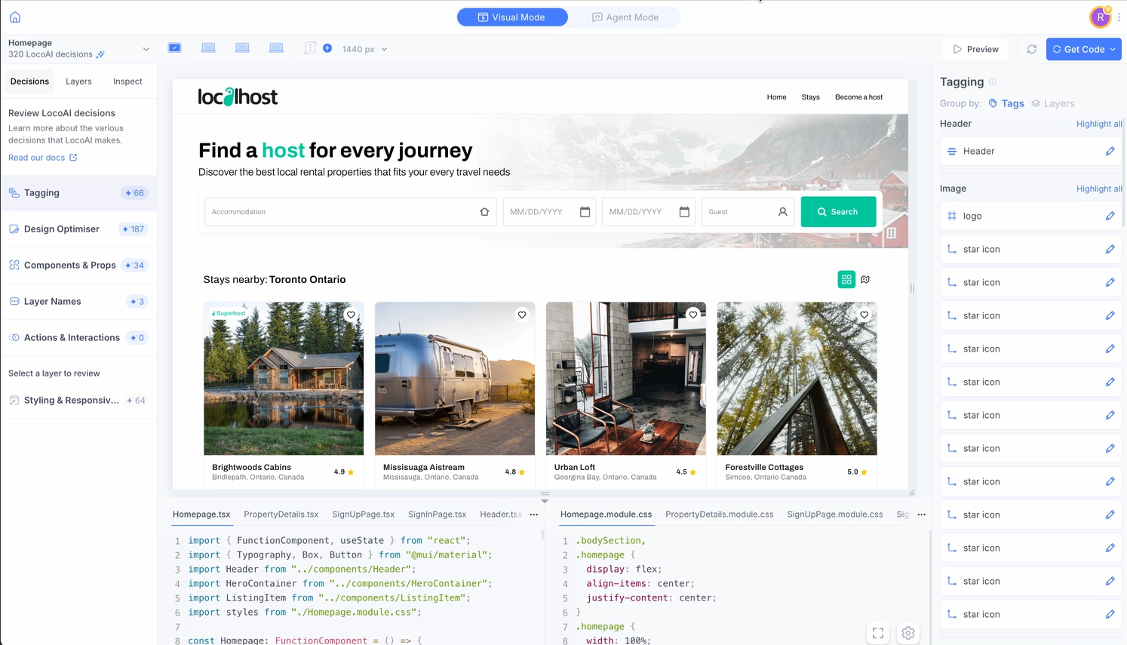The height and width of the screenshot is (645, 1127).
Task: Show more CSS file tabs via ellipsis
Action: pos(922,514)
